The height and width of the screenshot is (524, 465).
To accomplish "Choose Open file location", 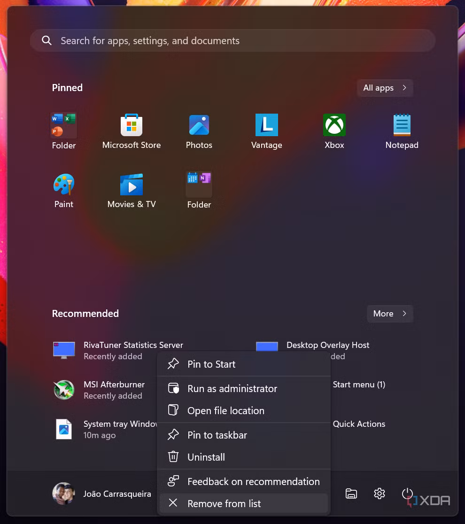I will point(225,410).
